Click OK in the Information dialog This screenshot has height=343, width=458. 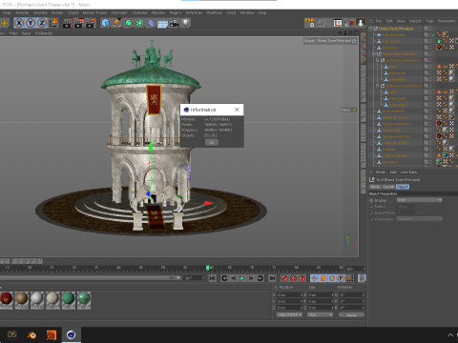[212, 142]
